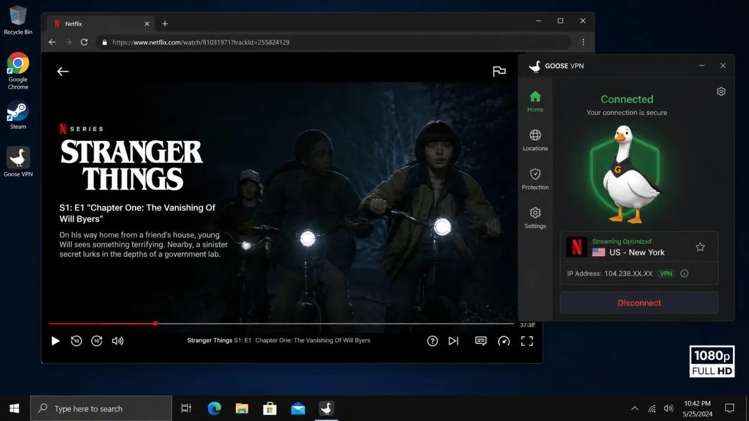Select the US - New York server entry
Image resolution: width=749 pixels, height=421 pixels.
[639, 247]
